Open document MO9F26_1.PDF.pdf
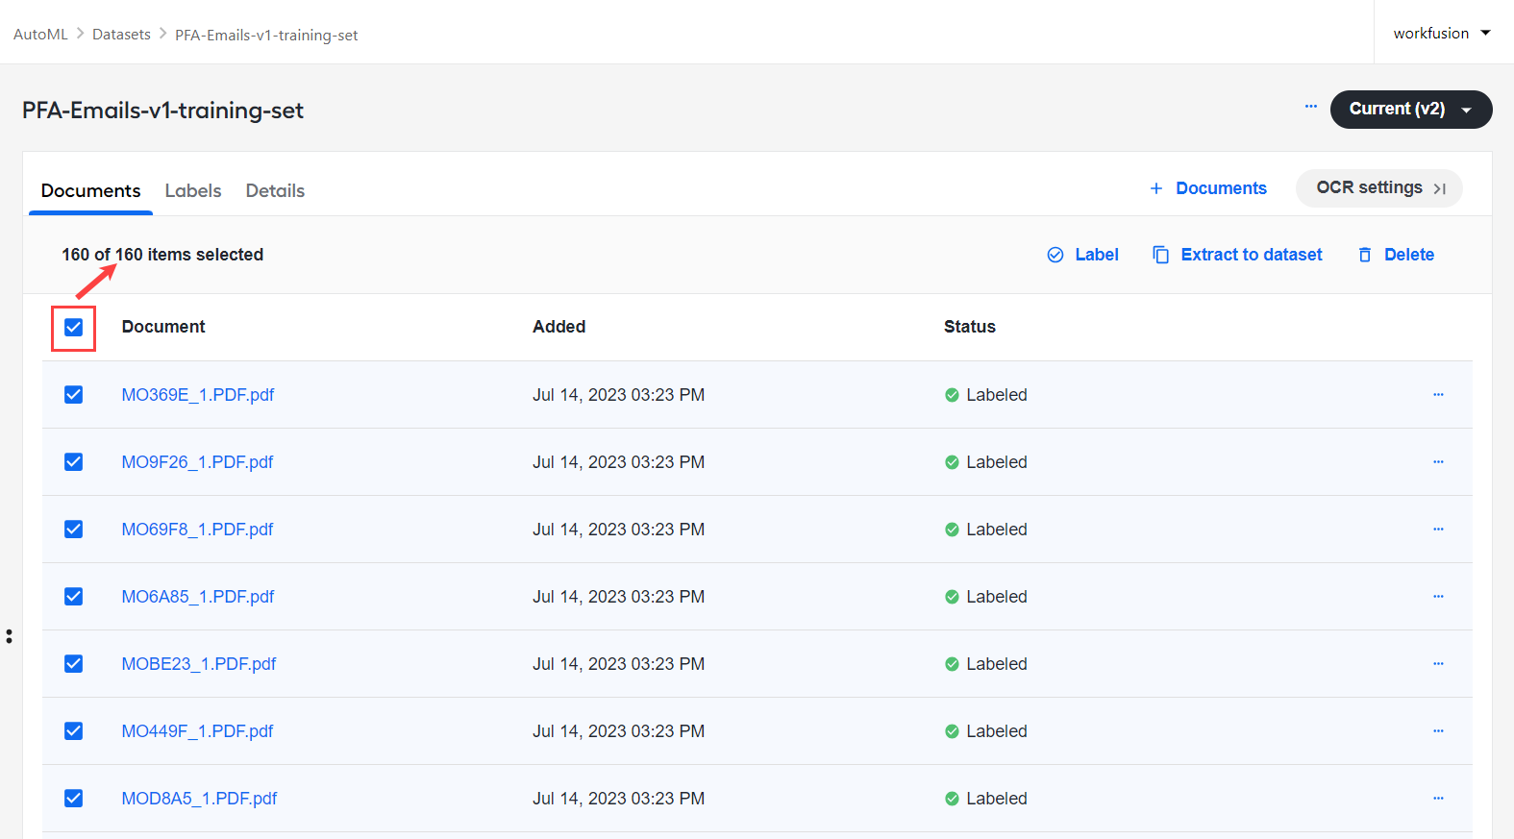 (x=197, y=462)
